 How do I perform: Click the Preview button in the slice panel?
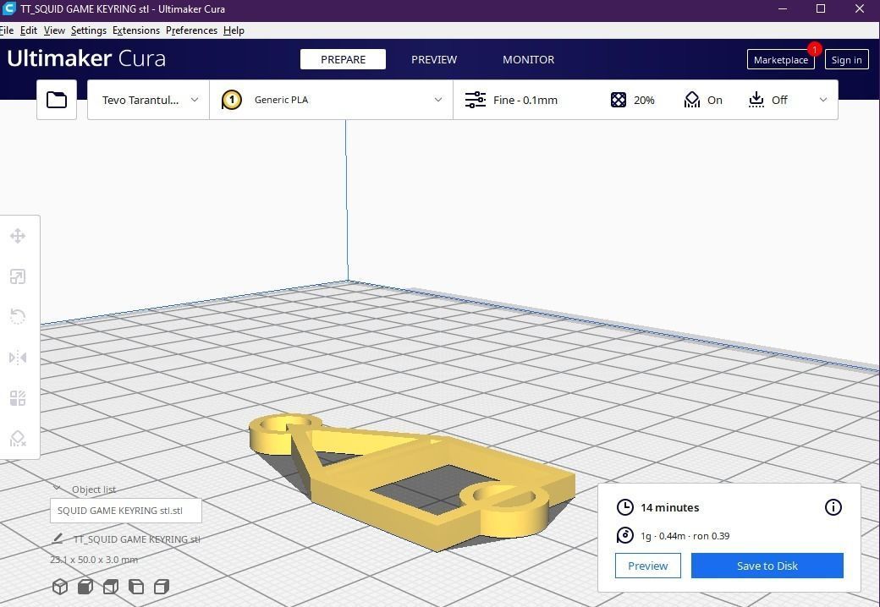click(647, 566)
